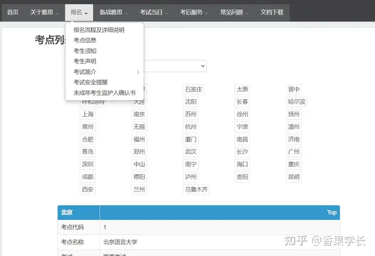Click the 长春 city link
The width and height of the screenshot is (375, 256).
pyautogui.click(x=242, y=102)
